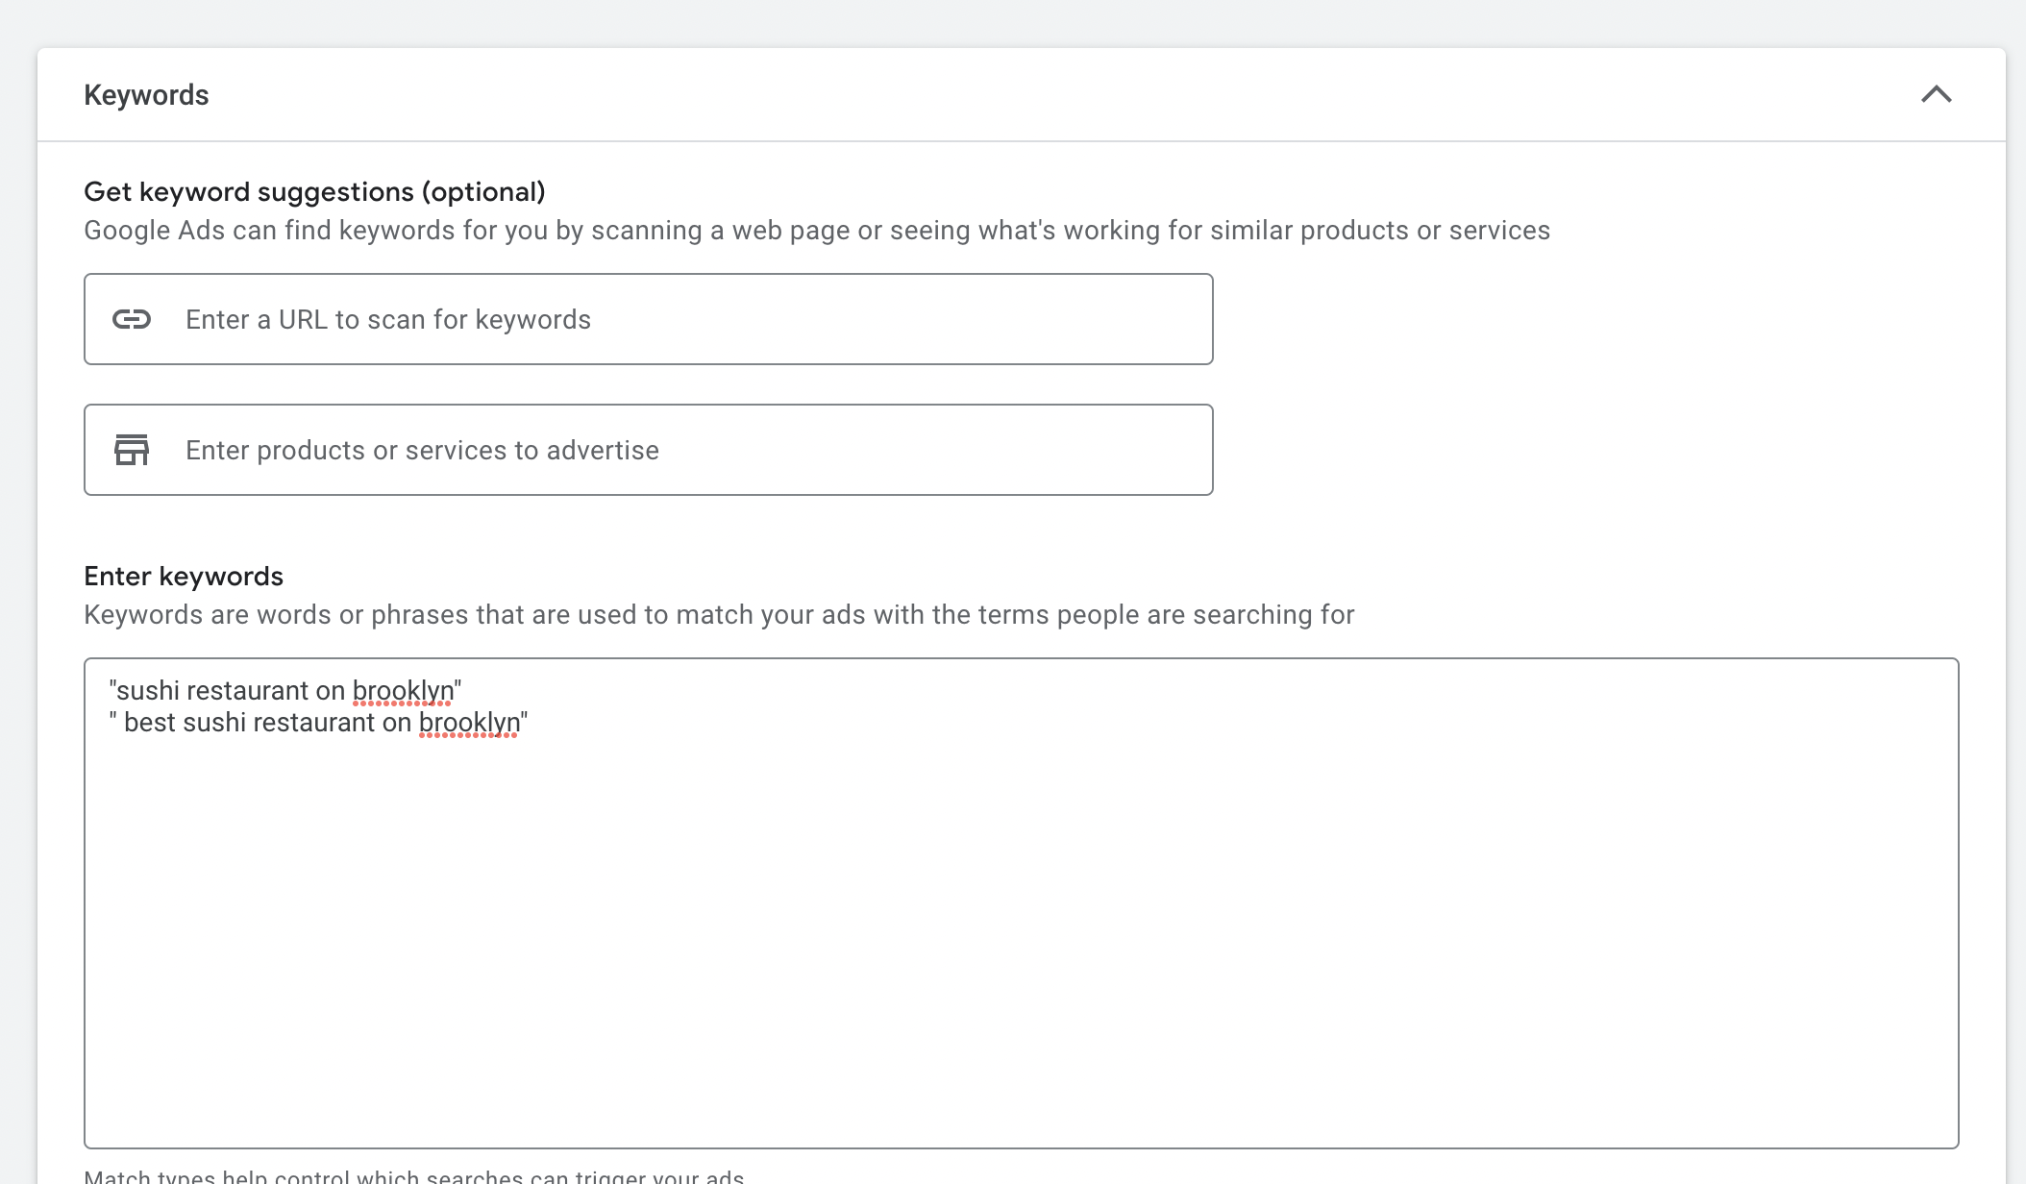Click the link icon in URL field
The width and height of the screenshot is (2026, 1184).
click(132, 319)
